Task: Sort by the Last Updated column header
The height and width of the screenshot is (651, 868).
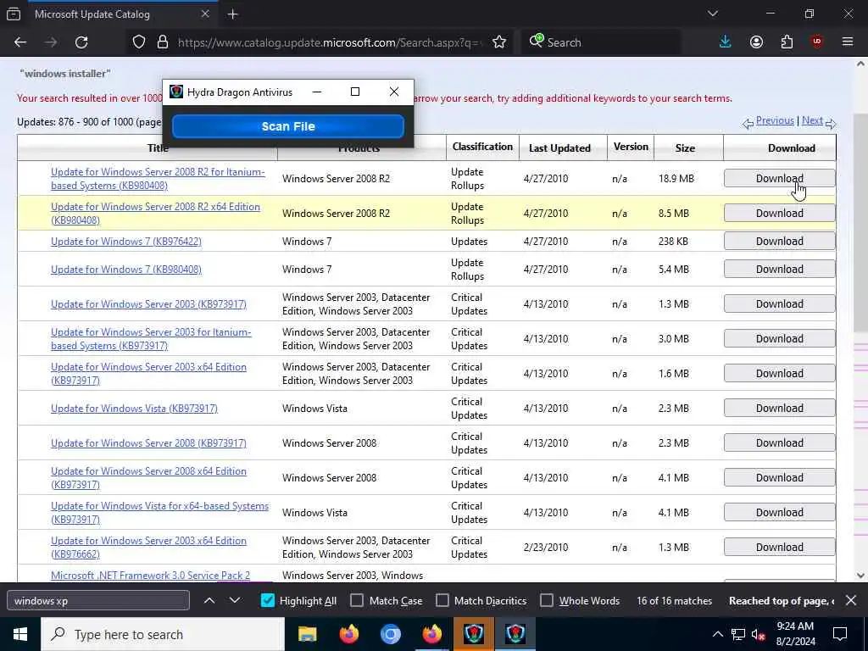Action: (x=559, y=147)
